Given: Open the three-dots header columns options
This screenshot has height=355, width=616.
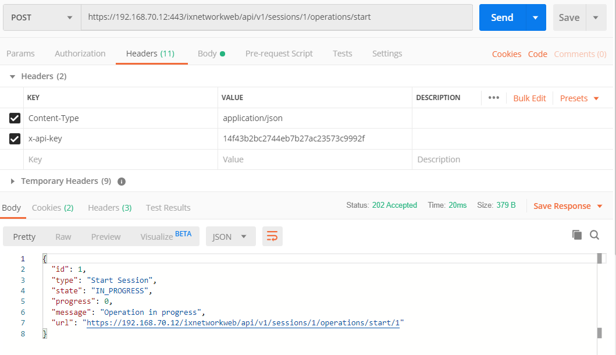Looking at the screenshot, I should click(x=494, y=98).
